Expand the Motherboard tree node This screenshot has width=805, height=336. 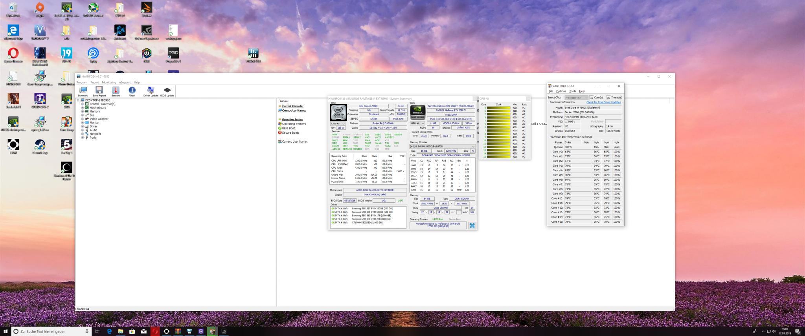(83, 108)
